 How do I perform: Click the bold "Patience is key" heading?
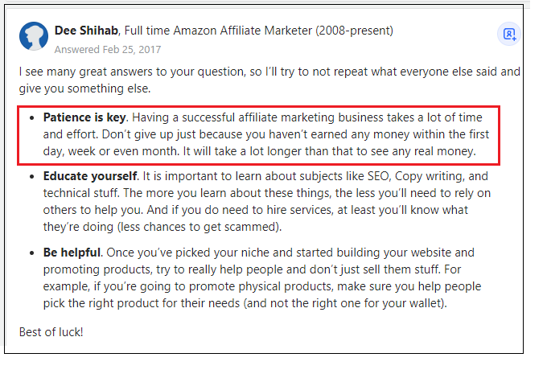click(85, 117)
